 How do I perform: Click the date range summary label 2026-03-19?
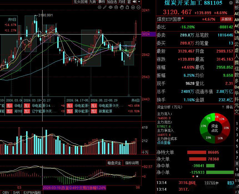74,188
